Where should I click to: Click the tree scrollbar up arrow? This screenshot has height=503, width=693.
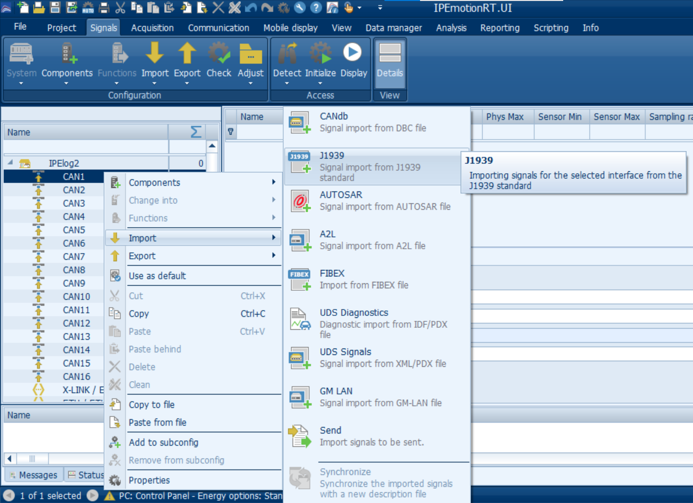pyautogui.click(x=212, y=146)
